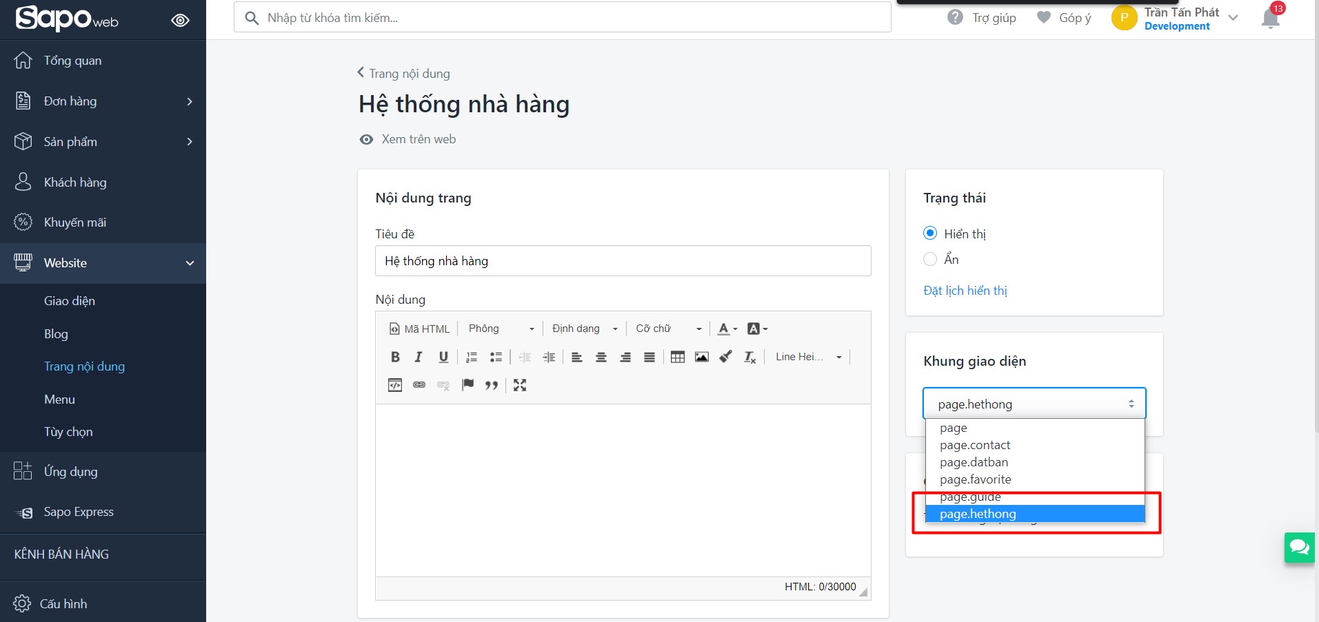Apply italic formatting in the editor
The height and width of the screenshot is (622, 1319).
[x=419, y=357]
